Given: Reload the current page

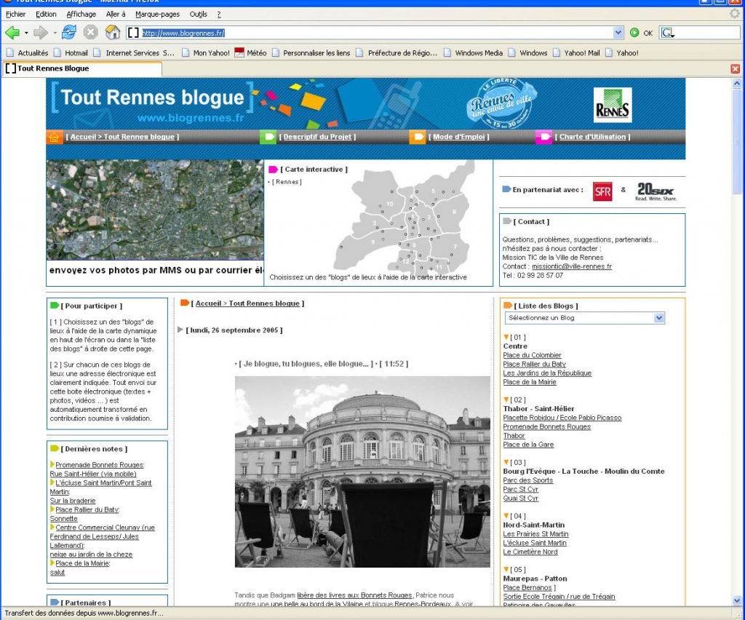Looking at the screenshot, I should pos(68,32).
